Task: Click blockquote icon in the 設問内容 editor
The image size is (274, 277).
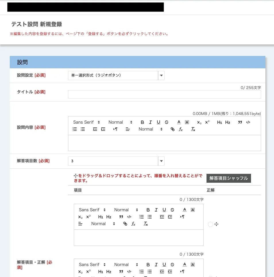Action: pos(240,122)
